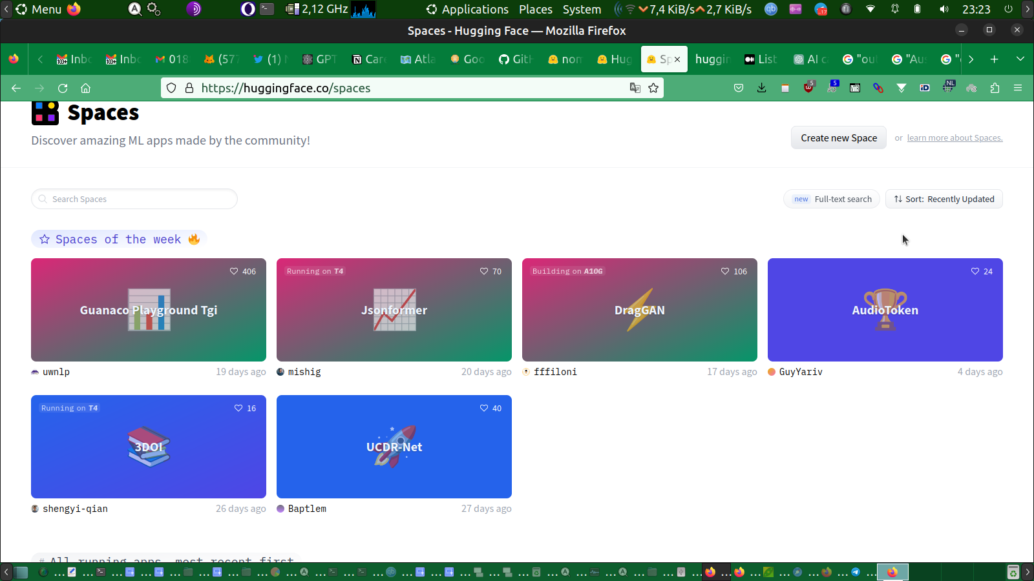The image size is (1034, 581).
Task: Open the trash icon in bottom panel
Action: pyautogui.click(x=1013, y=572)
